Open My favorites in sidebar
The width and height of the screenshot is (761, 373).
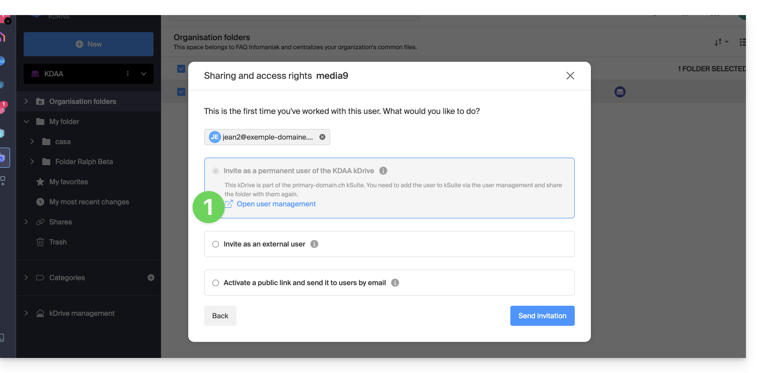tap(68, 182)
